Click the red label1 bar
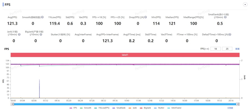The height and width of the screenshot is (110, 250). pos(125,55)
